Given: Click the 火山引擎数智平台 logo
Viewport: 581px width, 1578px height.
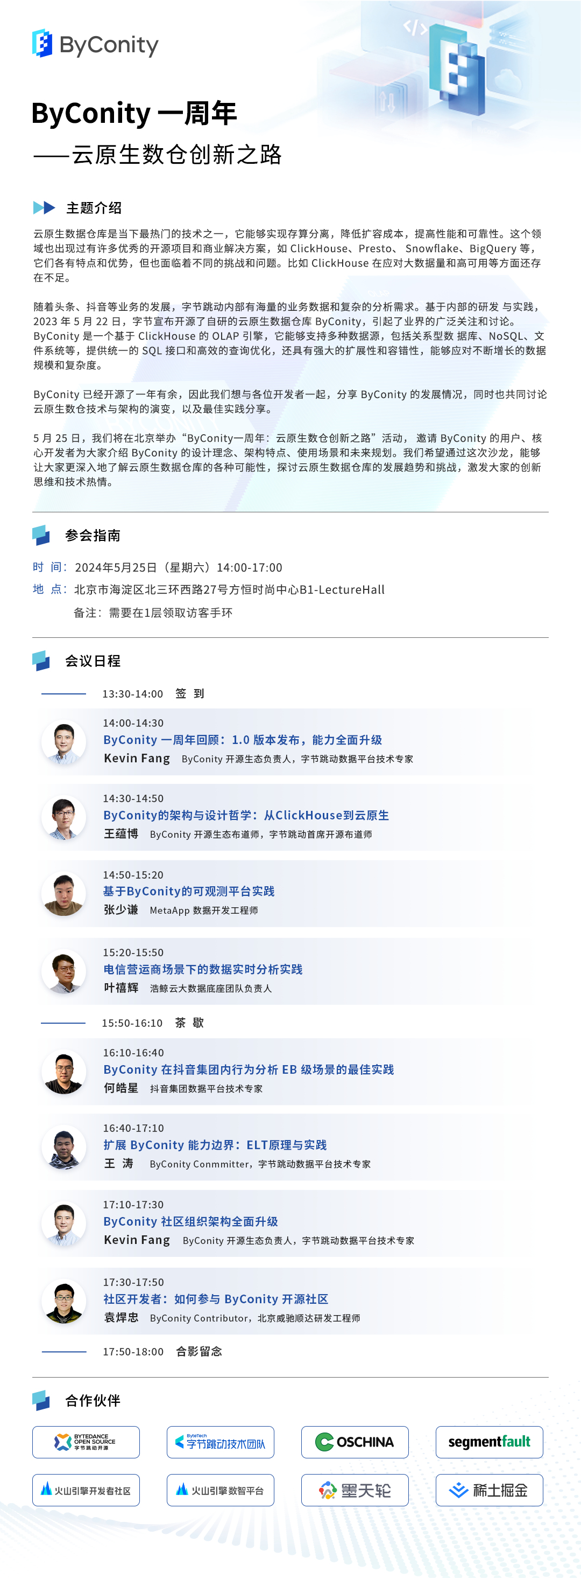Looking at the screenshot, I should (220, 1490).
